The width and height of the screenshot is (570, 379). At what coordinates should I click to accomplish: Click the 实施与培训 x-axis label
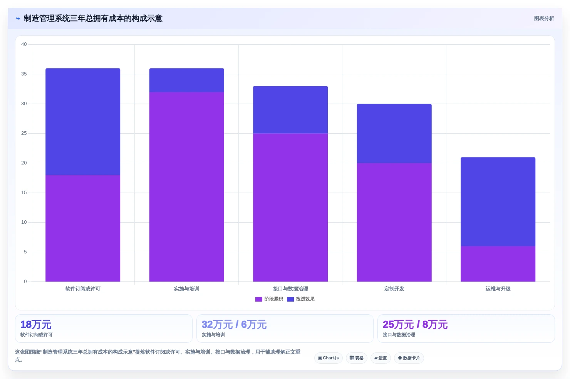point(186,289)
